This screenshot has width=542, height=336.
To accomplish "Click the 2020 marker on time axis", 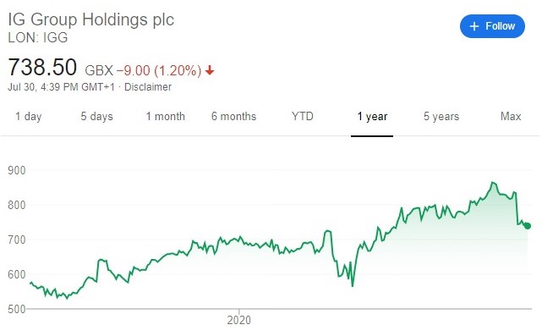I will tap(238, 320).
